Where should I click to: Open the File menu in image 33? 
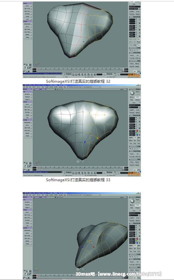(x=24, y=87)
